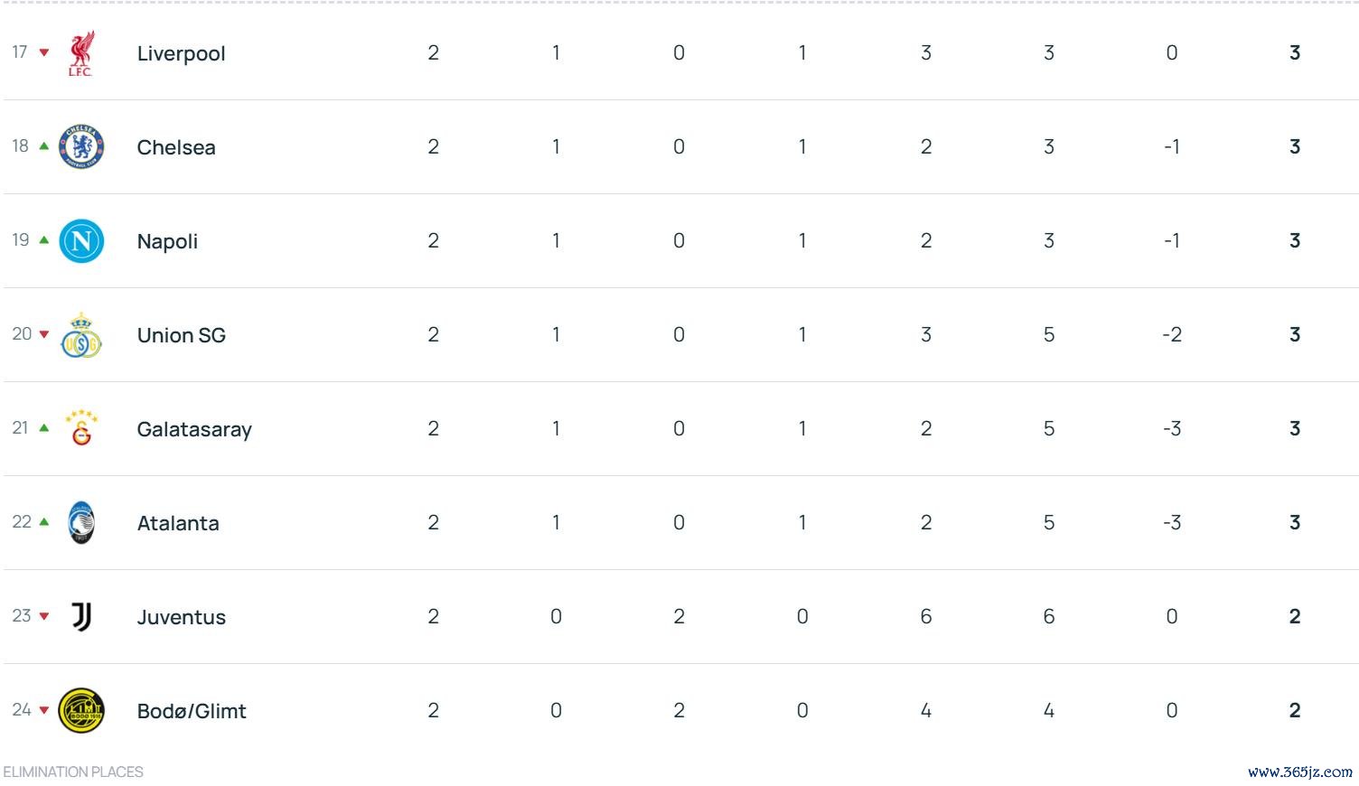Go to the Galatasaray team page
Screen dimensions: 1359x786
[194, 429]
